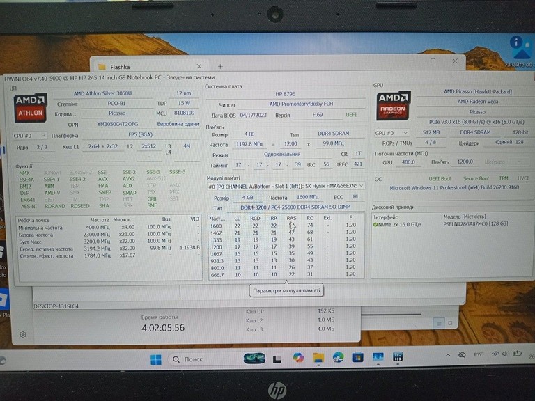Click the AES-NI feature flag
The image size is (535, 401).
click(29, 206)
